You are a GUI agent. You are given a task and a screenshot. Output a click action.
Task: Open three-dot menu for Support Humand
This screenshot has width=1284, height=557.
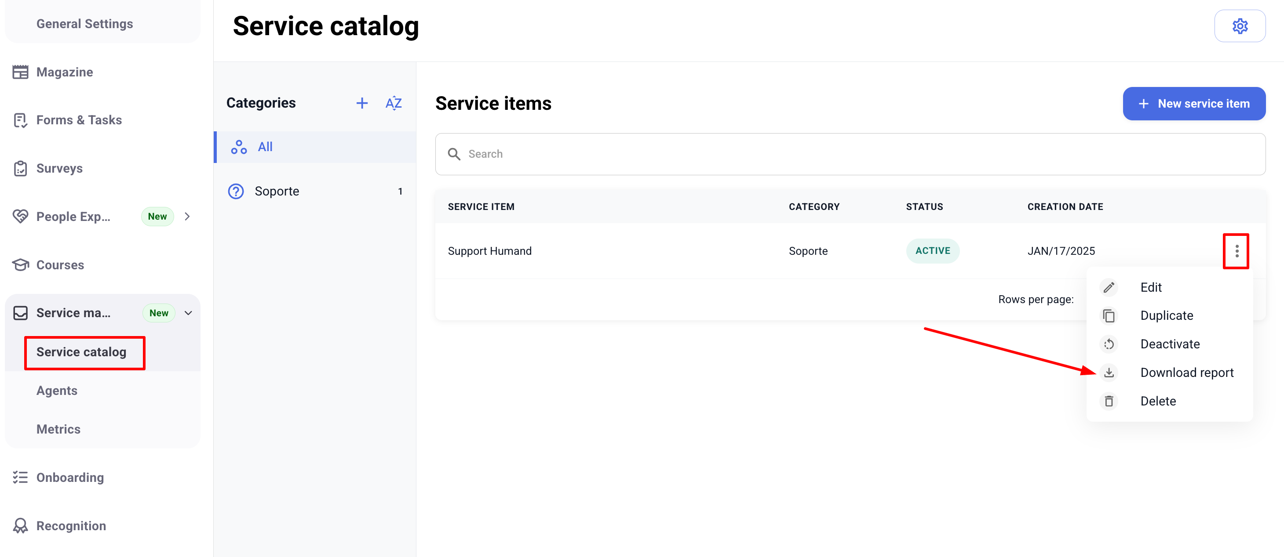(1236, 251)
